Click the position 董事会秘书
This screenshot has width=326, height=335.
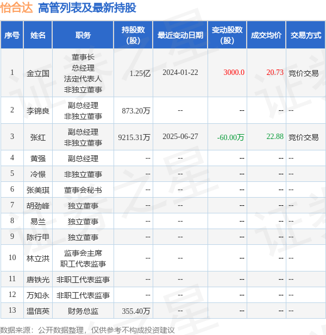tap(83, 190)
